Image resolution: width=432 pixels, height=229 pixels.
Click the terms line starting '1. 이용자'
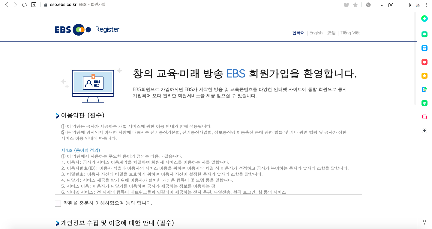(x=145, y=162)
